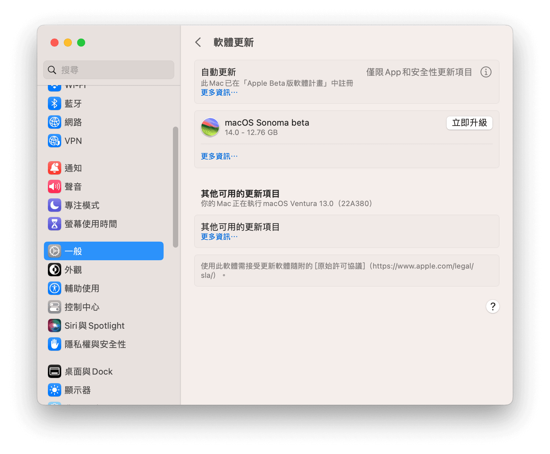This screenshot has height=454, width=550.
Task: Open help with the question mark button
Action: click(x=492, y=306)
